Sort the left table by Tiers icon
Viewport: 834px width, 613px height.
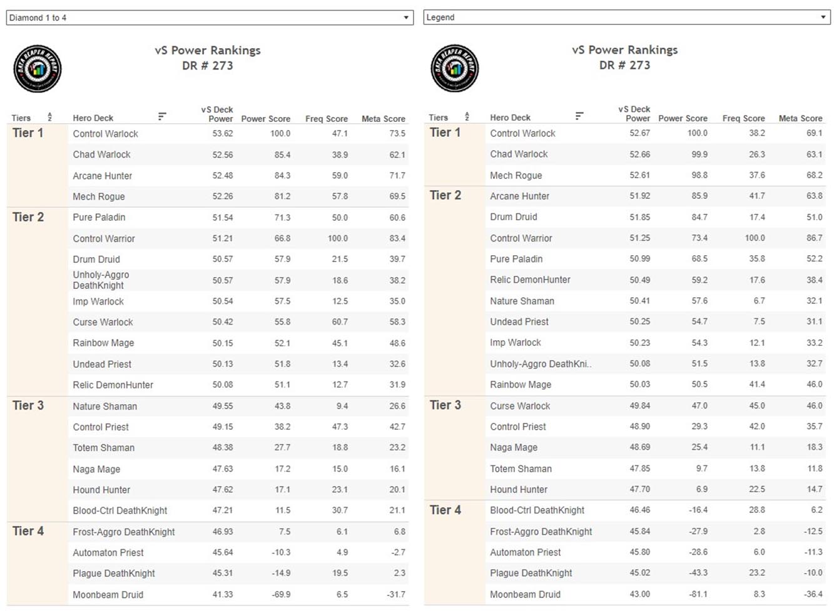pyautogui.click(x=50, y=117)
